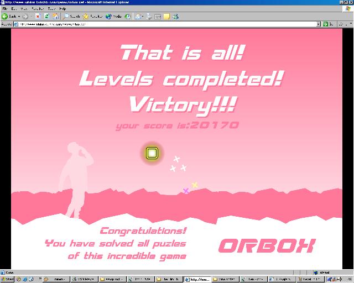Open the Media pane button
354x283 pixels.
click(x=113, y=16)
